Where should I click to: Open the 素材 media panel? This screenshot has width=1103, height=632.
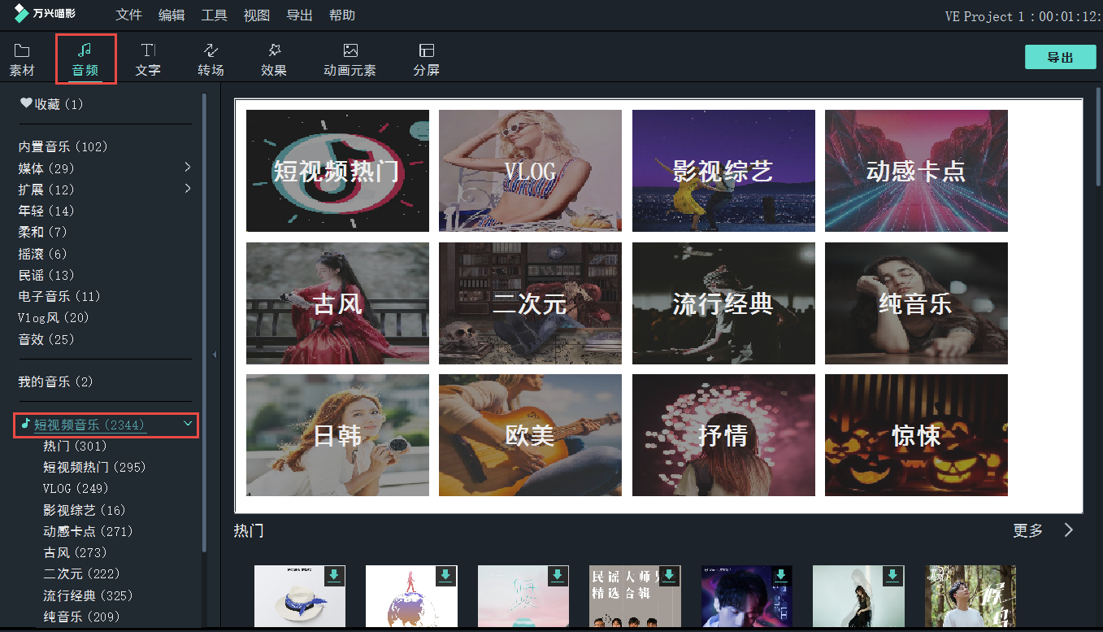click(21, 58)
